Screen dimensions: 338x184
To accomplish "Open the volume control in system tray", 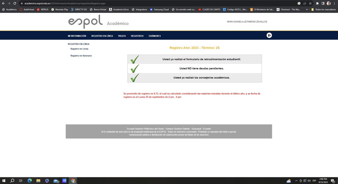I will coord(309,181).
